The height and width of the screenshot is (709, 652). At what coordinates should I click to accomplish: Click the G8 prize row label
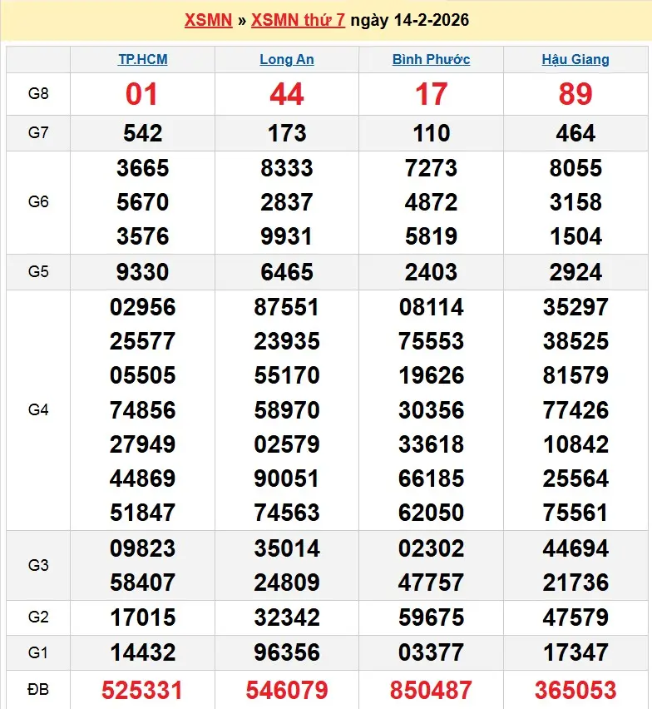38,93
